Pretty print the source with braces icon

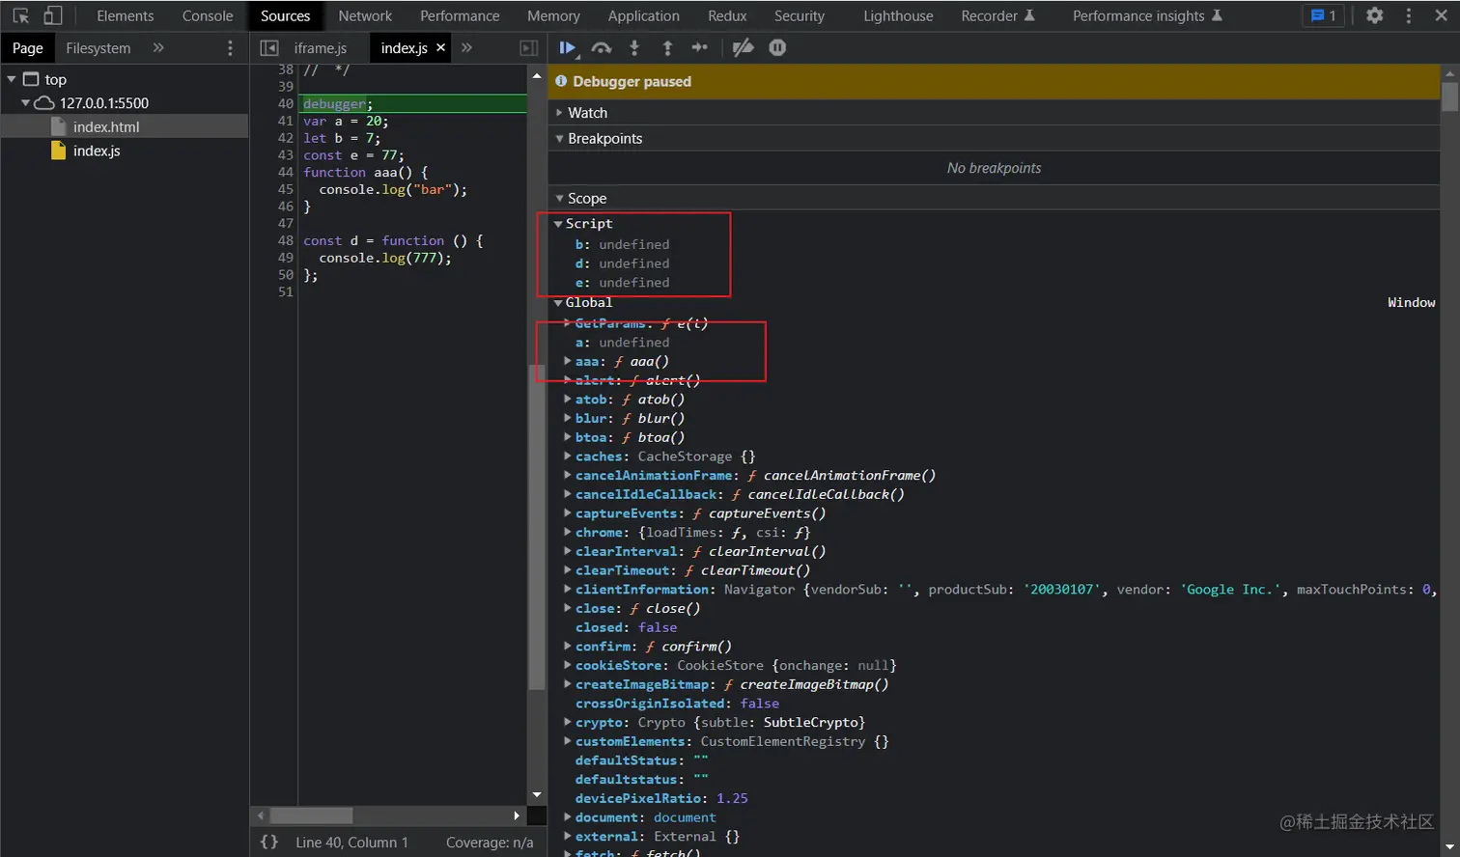pos(269,843)
